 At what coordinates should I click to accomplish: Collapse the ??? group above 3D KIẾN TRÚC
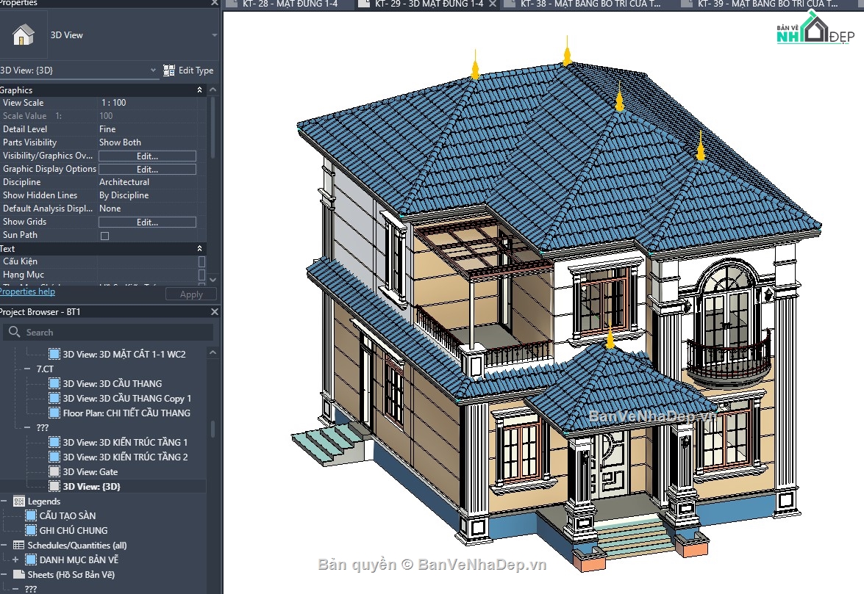point(27,427)
